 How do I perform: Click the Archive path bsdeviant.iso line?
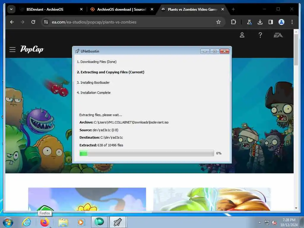tap(124, 122)
